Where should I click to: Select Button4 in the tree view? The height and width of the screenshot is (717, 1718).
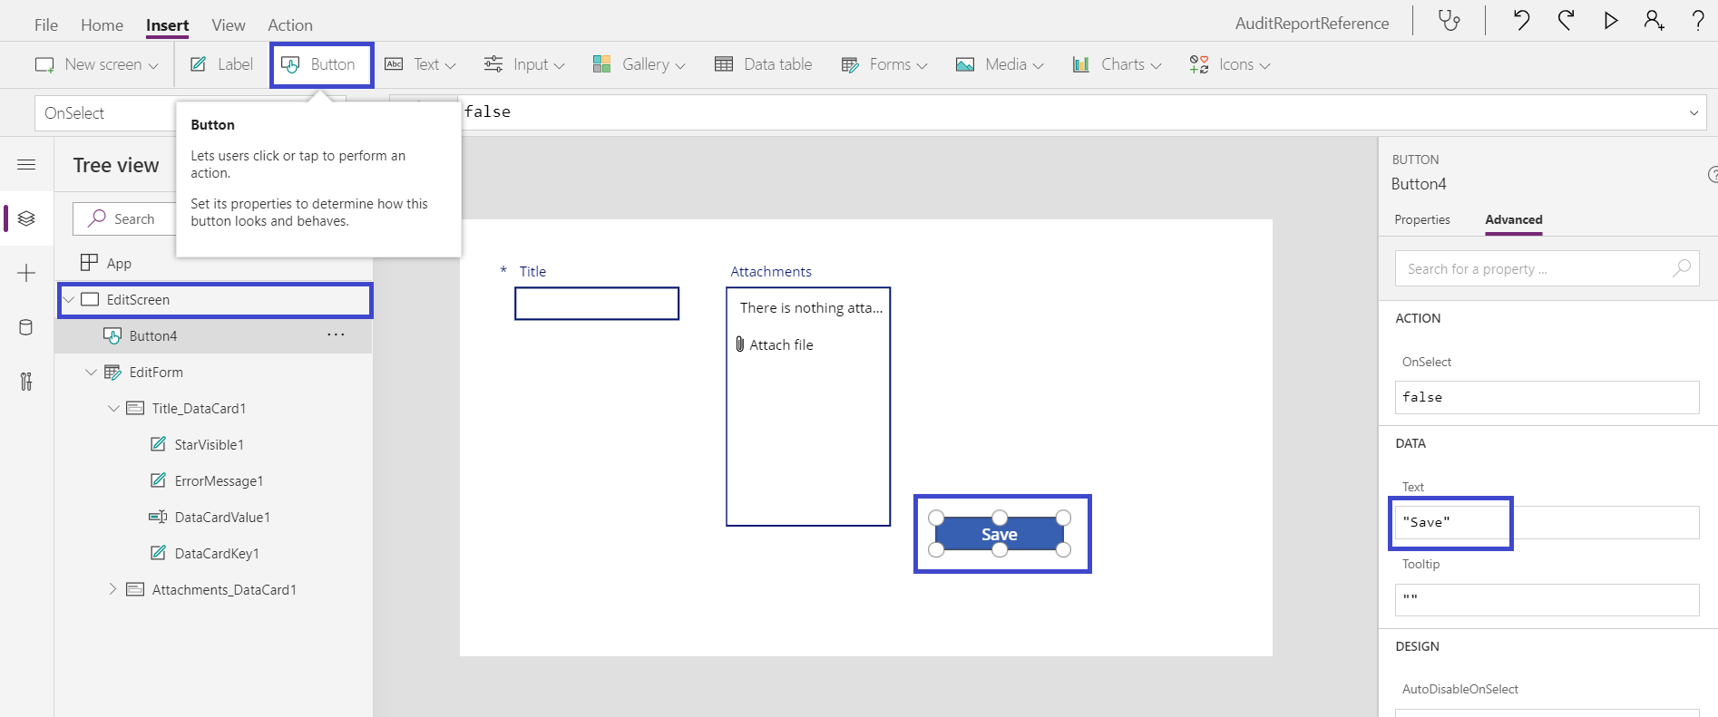[153, 335]
